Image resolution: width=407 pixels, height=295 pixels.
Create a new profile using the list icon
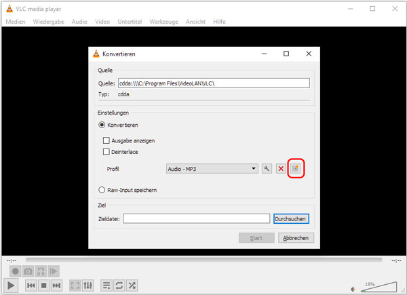pyautogui.click(x=295, y=169)
